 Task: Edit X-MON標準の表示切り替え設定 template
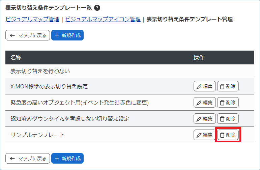point(204,86)
